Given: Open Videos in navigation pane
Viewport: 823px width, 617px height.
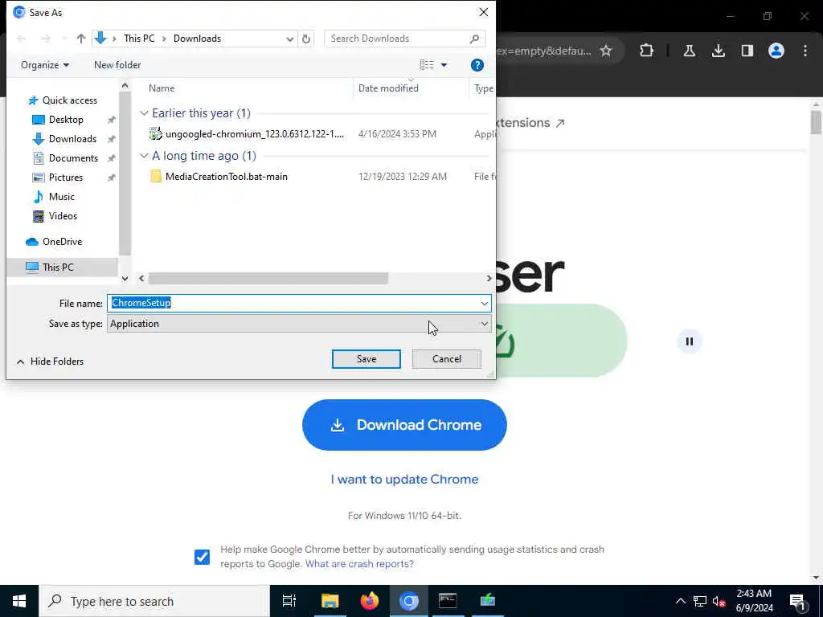Looking at the screenshot, I should [55, 216].
